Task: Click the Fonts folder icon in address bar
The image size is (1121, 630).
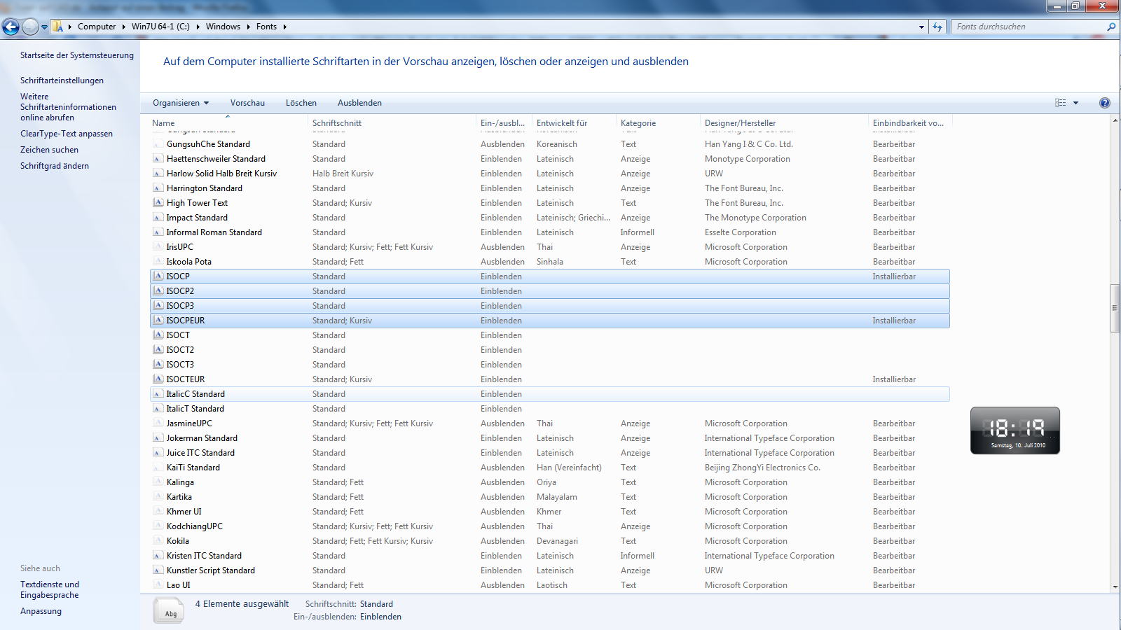Action: tap(58, 27)
